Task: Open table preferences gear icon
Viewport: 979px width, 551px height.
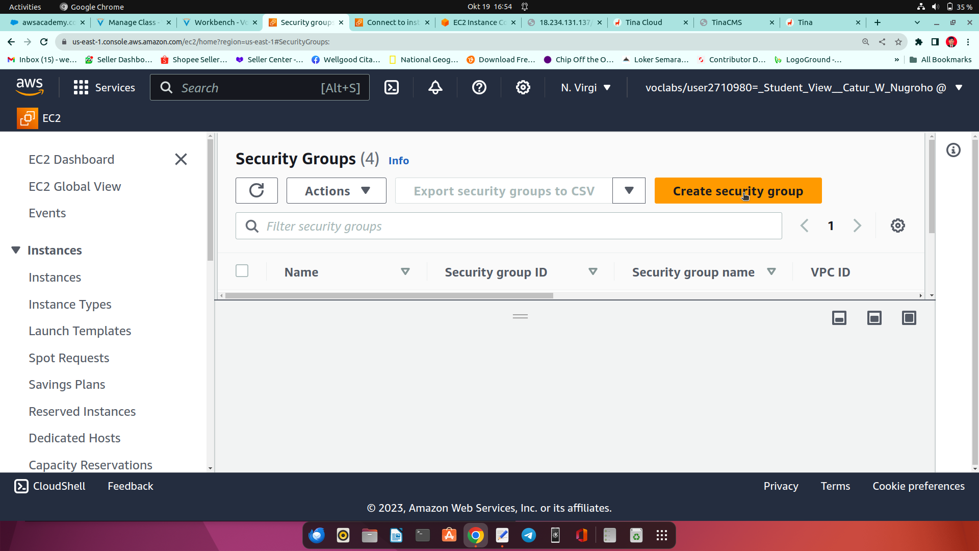Action: 897,226
